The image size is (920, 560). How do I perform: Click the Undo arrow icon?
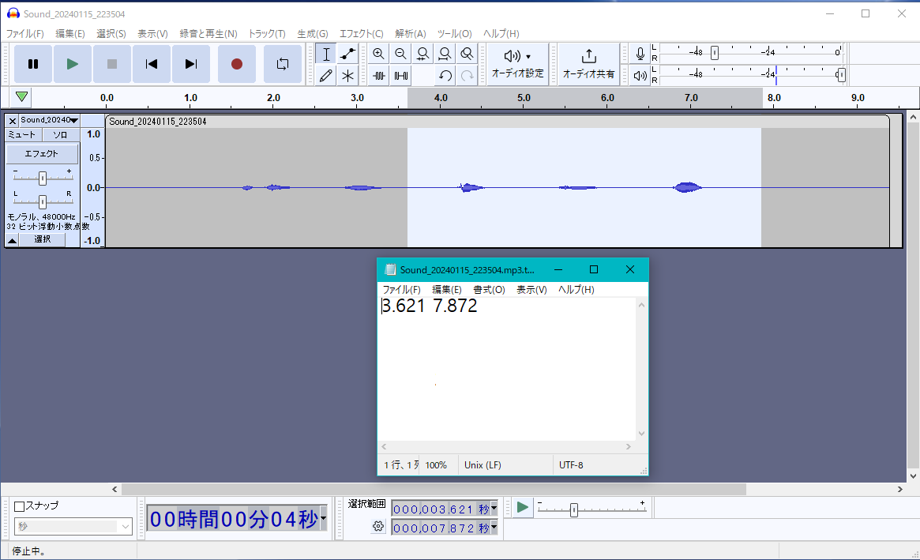pyautogui.click(x=445, y=76)
